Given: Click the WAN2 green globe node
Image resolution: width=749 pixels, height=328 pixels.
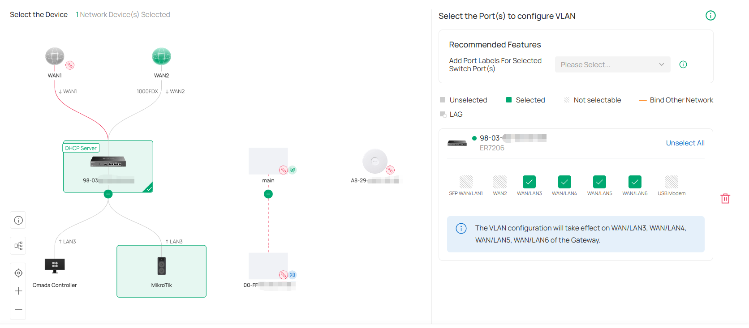Looking at the screenshot, I should pos(161,56).
